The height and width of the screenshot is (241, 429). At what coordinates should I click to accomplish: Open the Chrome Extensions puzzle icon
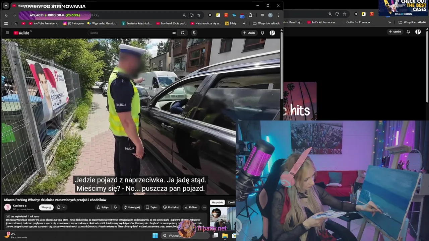250,15
